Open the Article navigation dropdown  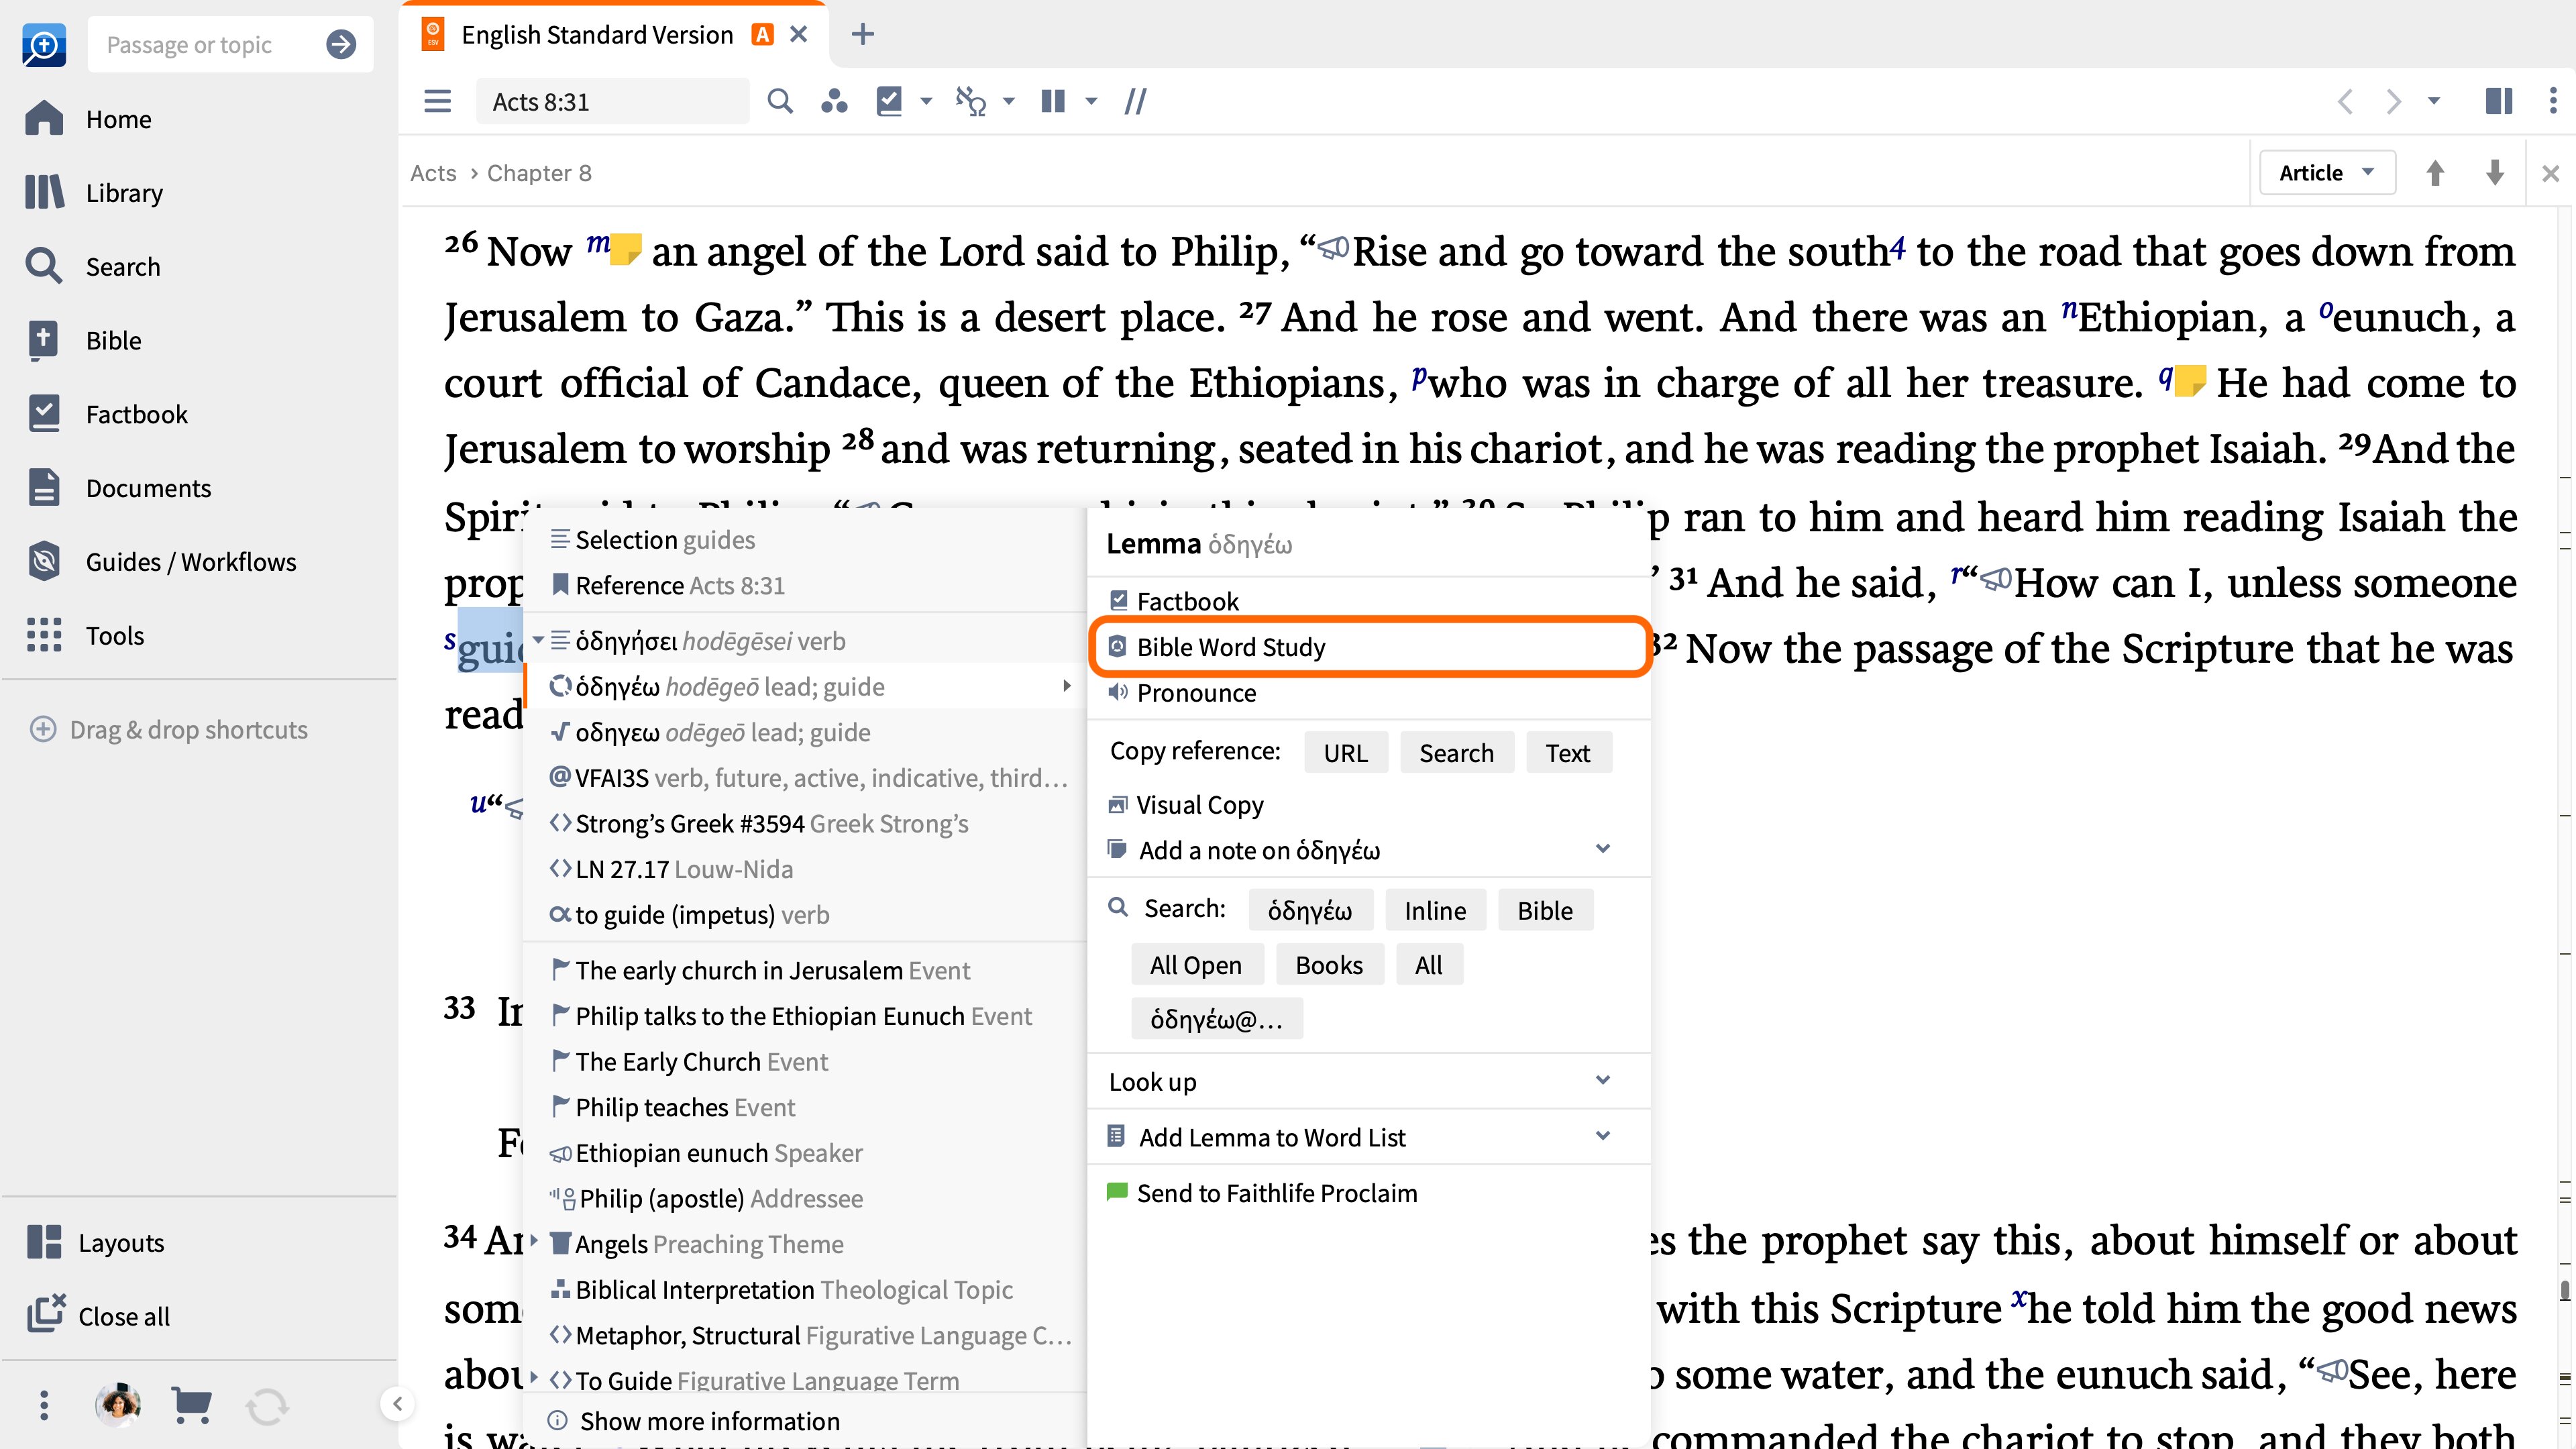click(x=2326, y=173)
